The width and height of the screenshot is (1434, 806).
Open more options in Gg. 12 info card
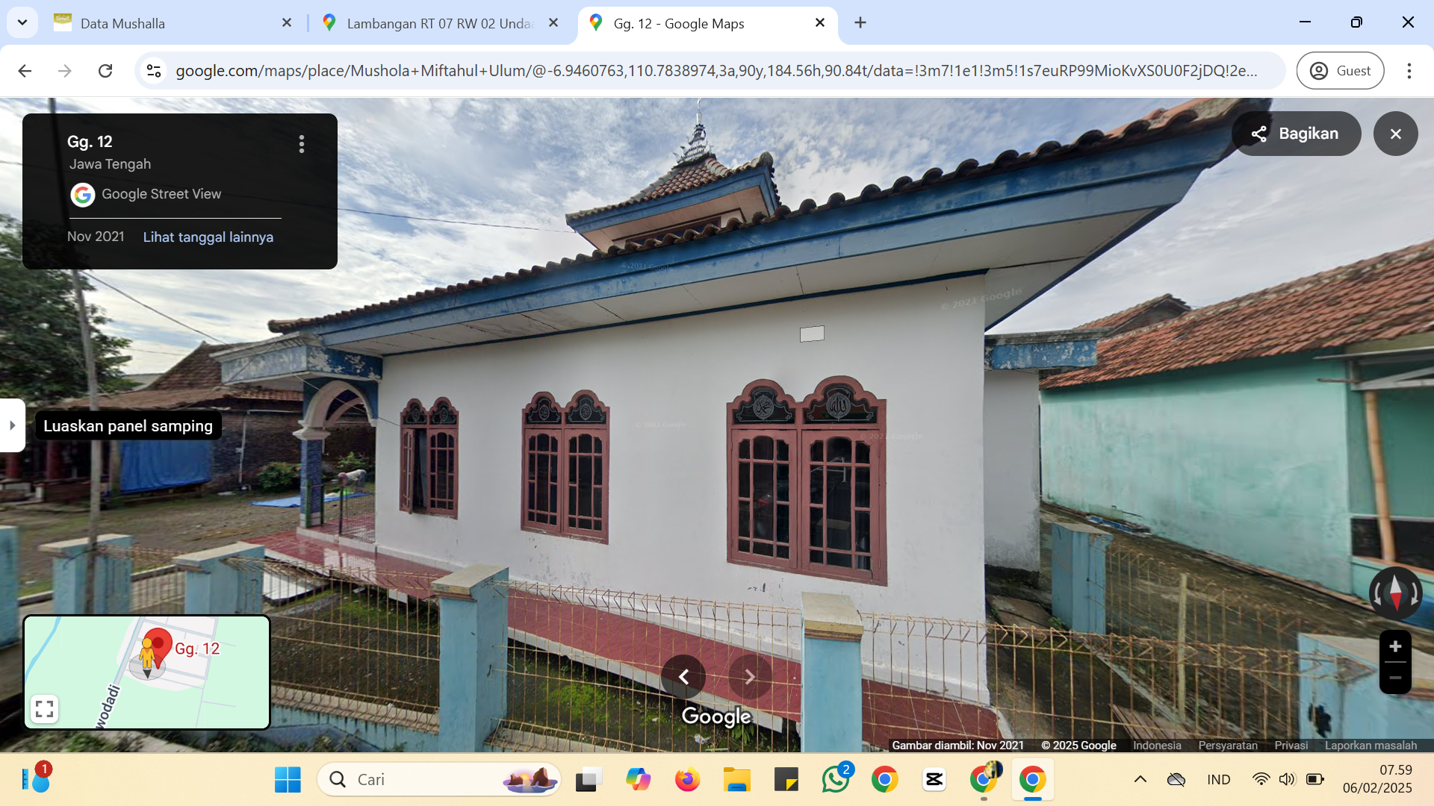(x=302, y=144)
